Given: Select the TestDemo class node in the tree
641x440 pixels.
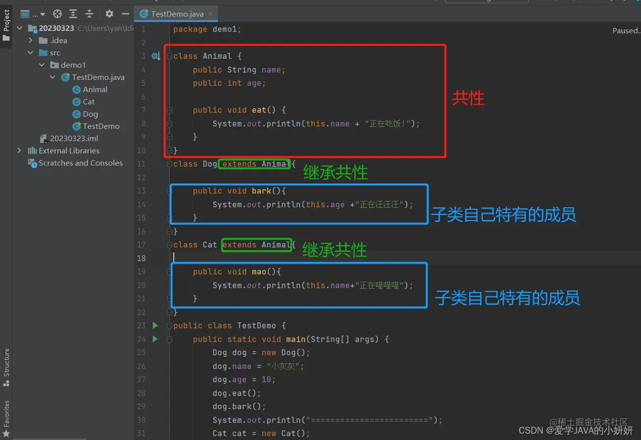Looking at the screenshot, I should (101, 126).
